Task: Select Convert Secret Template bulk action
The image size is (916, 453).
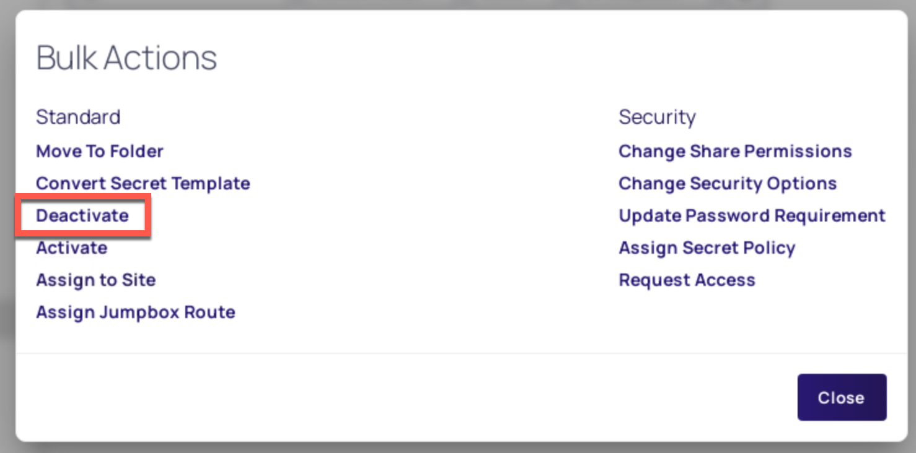Action: tap(143, 184)
